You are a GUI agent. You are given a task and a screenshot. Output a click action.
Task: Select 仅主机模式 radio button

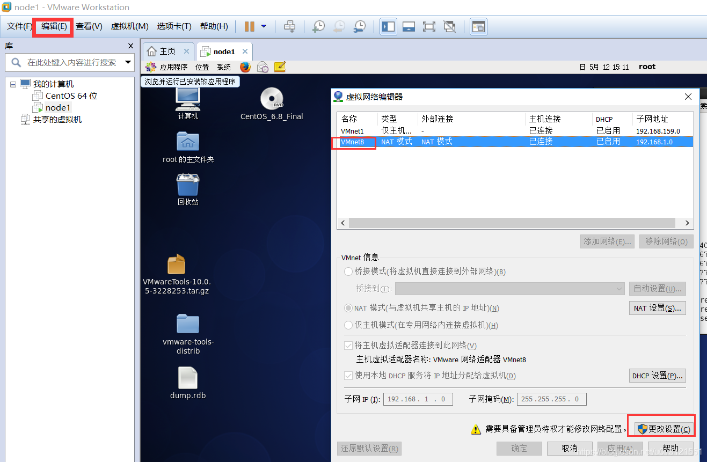(x=349, y=325)
